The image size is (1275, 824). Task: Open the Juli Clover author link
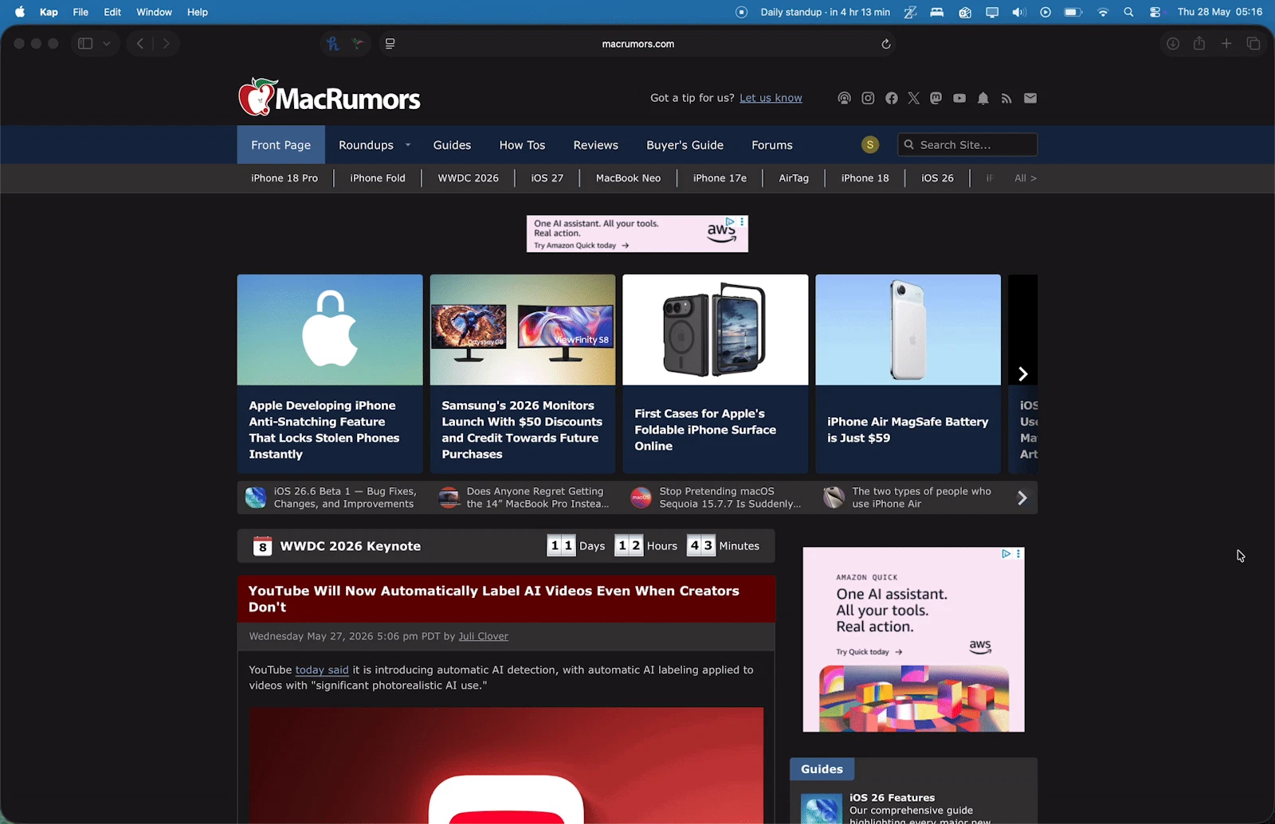point(483,637)
